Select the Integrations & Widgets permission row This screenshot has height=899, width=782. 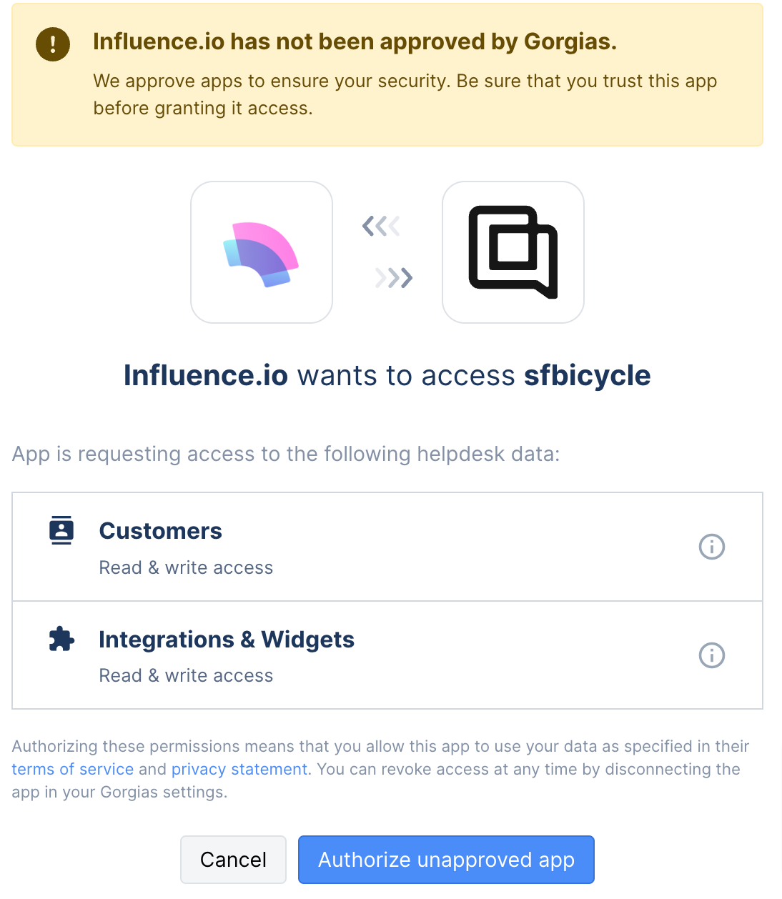(387, 655)
